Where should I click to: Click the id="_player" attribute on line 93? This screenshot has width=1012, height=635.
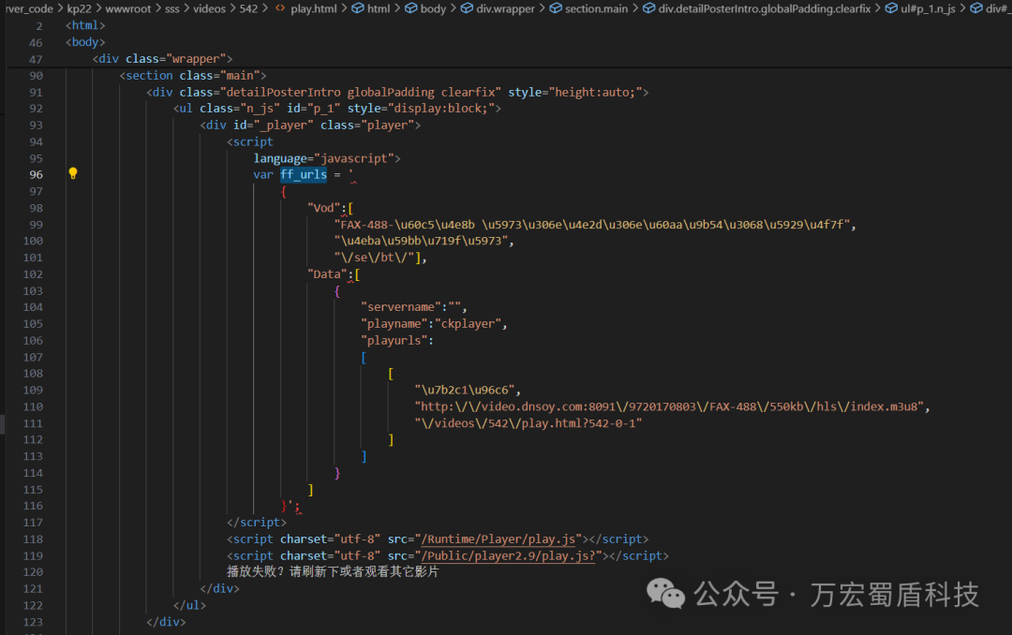pos(273,126)
